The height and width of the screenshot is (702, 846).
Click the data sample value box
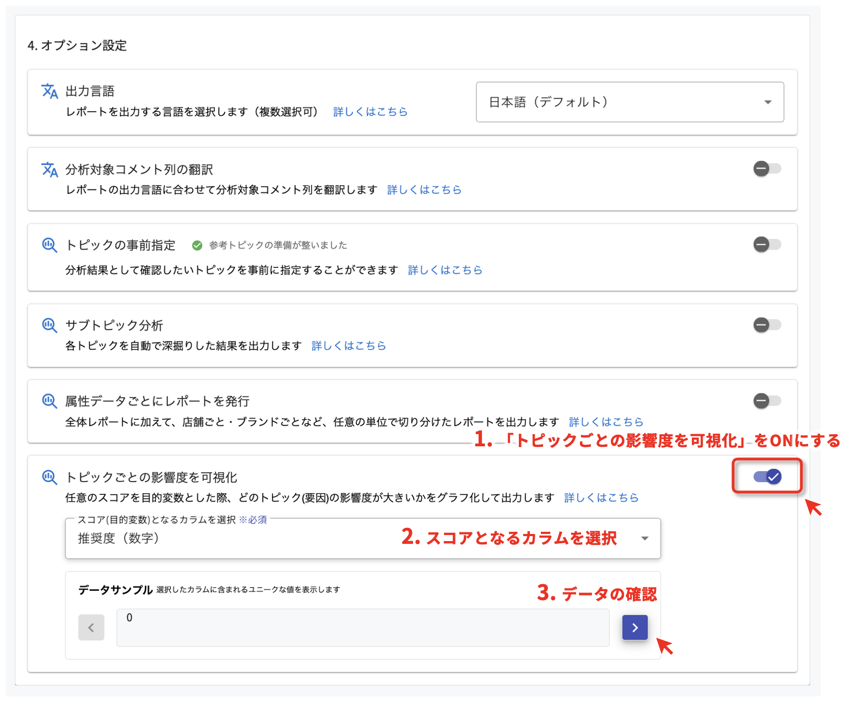click(x=362, y=628)
